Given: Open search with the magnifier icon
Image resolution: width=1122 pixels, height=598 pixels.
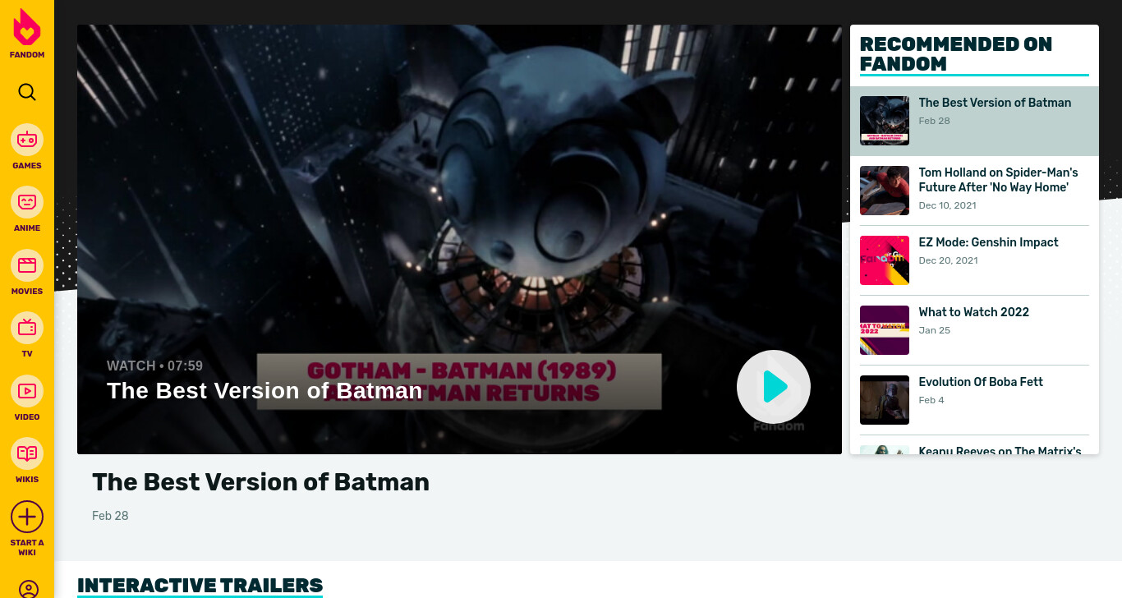Looking at the screenshot, I should (27, 92).
